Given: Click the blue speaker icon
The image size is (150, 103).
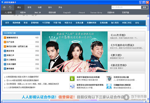Looking at the screenshot, I should (72, 86).
